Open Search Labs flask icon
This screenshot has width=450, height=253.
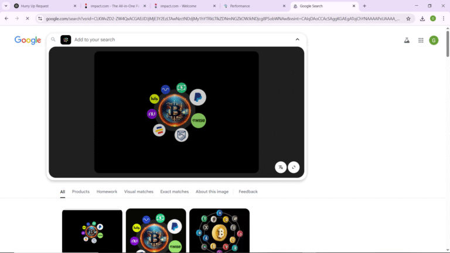tap(407, 40)
